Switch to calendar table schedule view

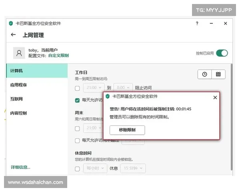tap(218, 74)
